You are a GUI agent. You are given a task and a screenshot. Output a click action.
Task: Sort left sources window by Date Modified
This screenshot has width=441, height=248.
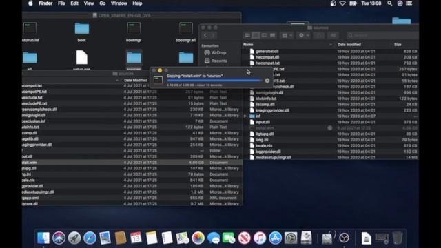(x=136, y=80)
